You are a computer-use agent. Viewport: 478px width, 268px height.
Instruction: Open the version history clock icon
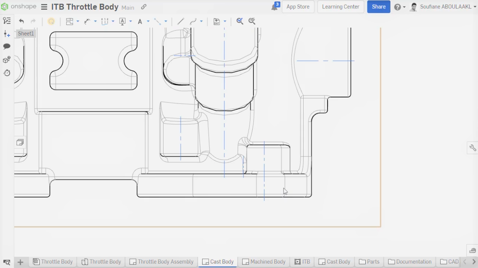pyautogui.click(x=7, y=73)
